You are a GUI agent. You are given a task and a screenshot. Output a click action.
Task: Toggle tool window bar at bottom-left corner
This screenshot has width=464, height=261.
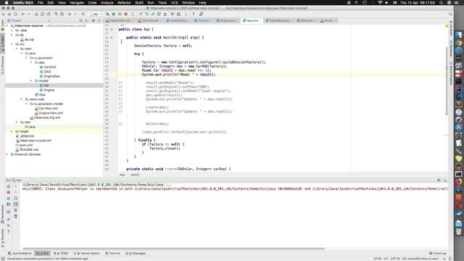tap(2, 258)
